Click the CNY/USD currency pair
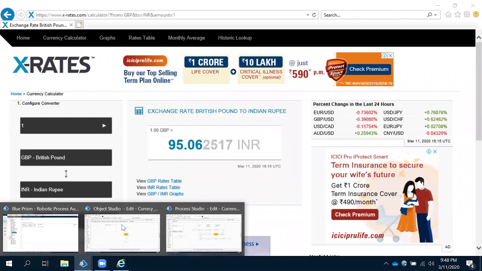Image resolution: width=482 pixels, height=271 pixels. click(x=393, y=133)
